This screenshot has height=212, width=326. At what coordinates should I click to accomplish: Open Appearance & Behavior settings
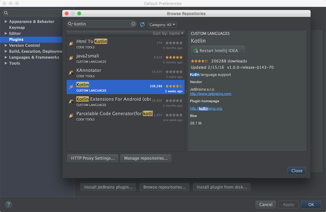coord(32,22)
